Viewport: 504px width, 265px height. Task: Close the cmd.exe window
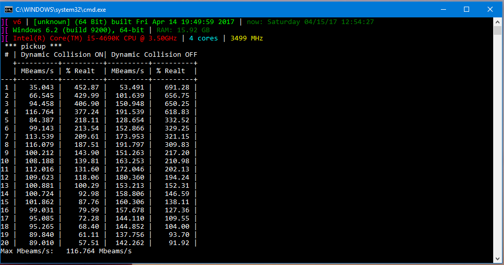[490, 9]
